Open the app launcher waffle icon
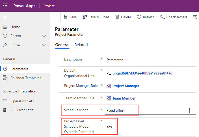The height and width of the screenshot is (137, 199). [5, 6]
